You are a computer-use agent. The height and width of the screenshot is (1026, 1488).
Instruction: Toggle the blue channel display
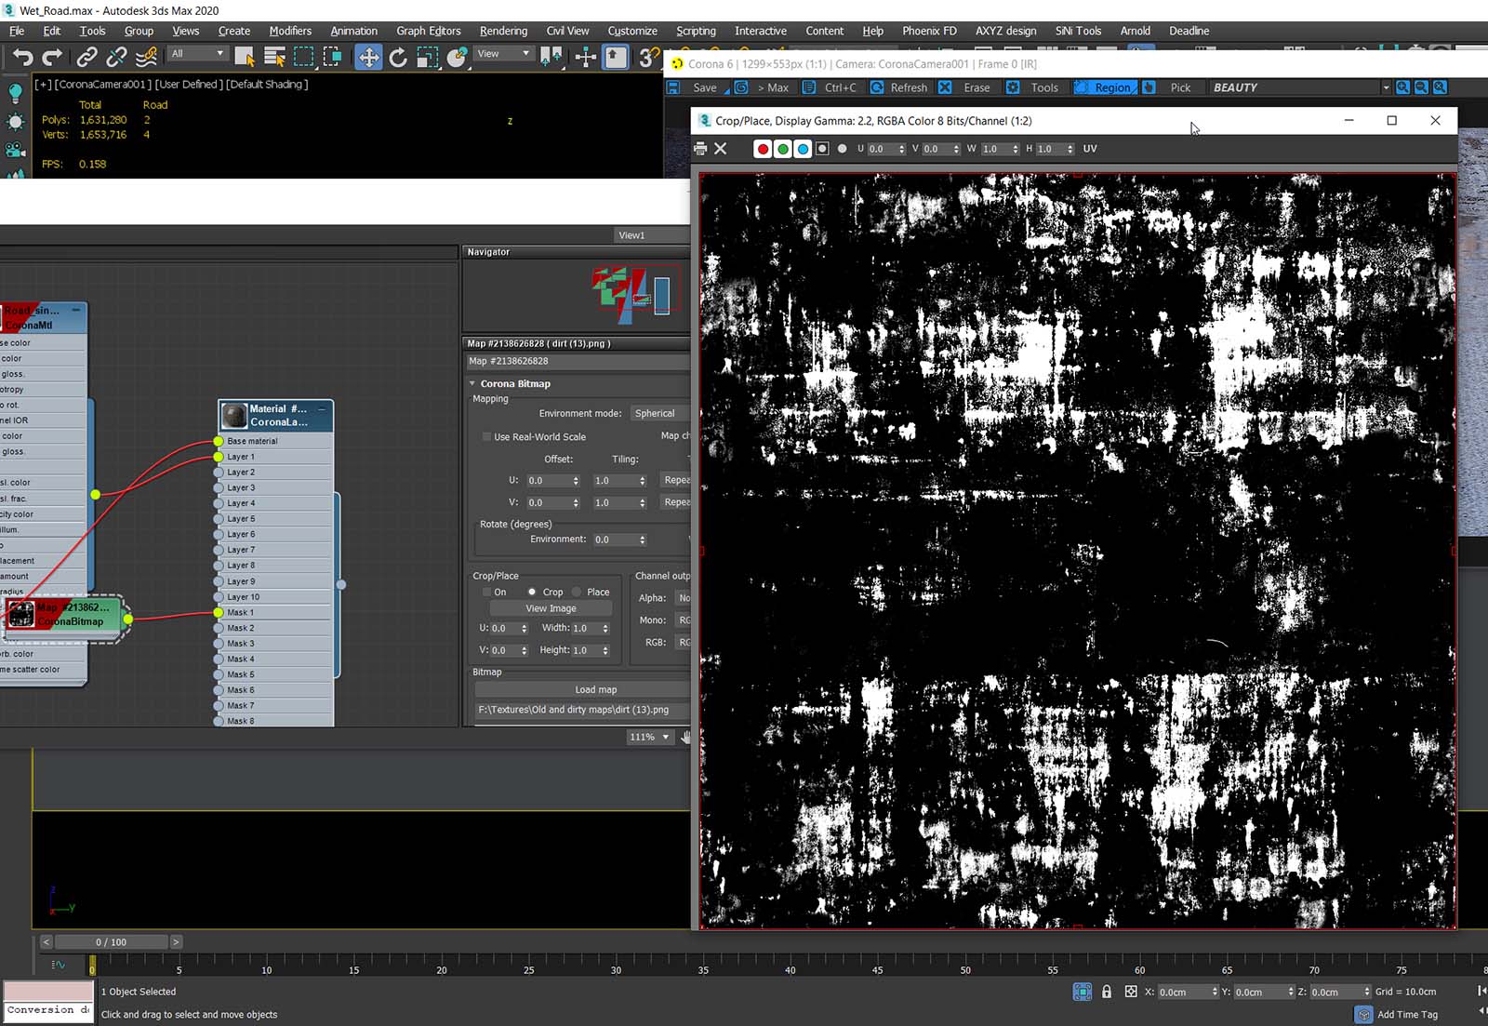pyautogui.click(x=803, y=149)
